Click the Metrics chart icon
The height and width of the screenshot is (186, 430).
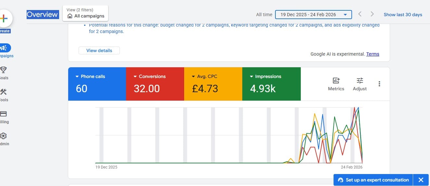[x=336, y=81]
